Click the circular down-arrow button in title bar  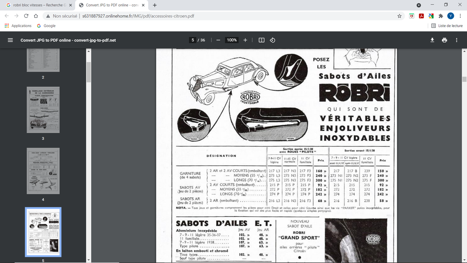click(x=419, y=5)
